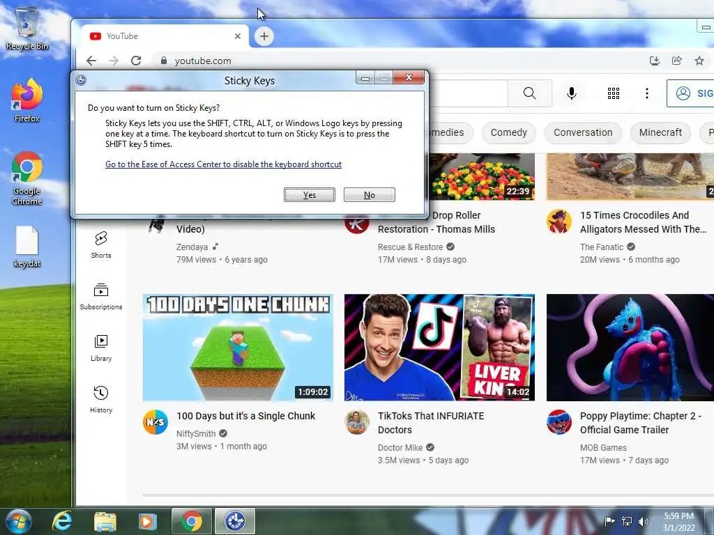Select the key.dat file on desktop
Screen dimensions: 714x535
[x=27, y=247]
